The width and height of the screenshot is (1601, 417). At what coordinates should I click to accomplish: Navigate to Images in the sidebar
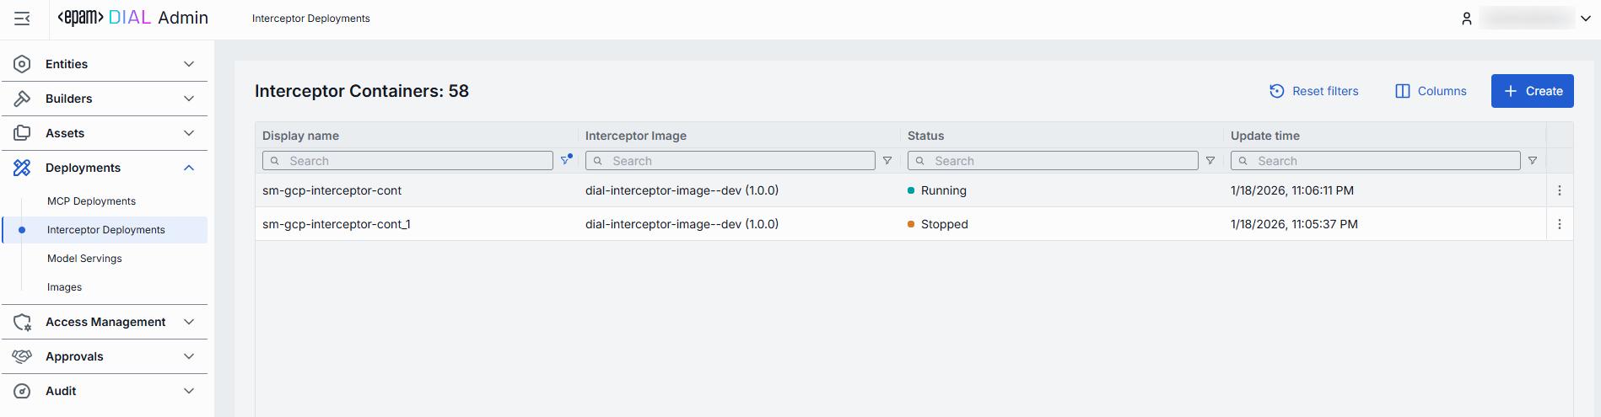tap(64, 287)
